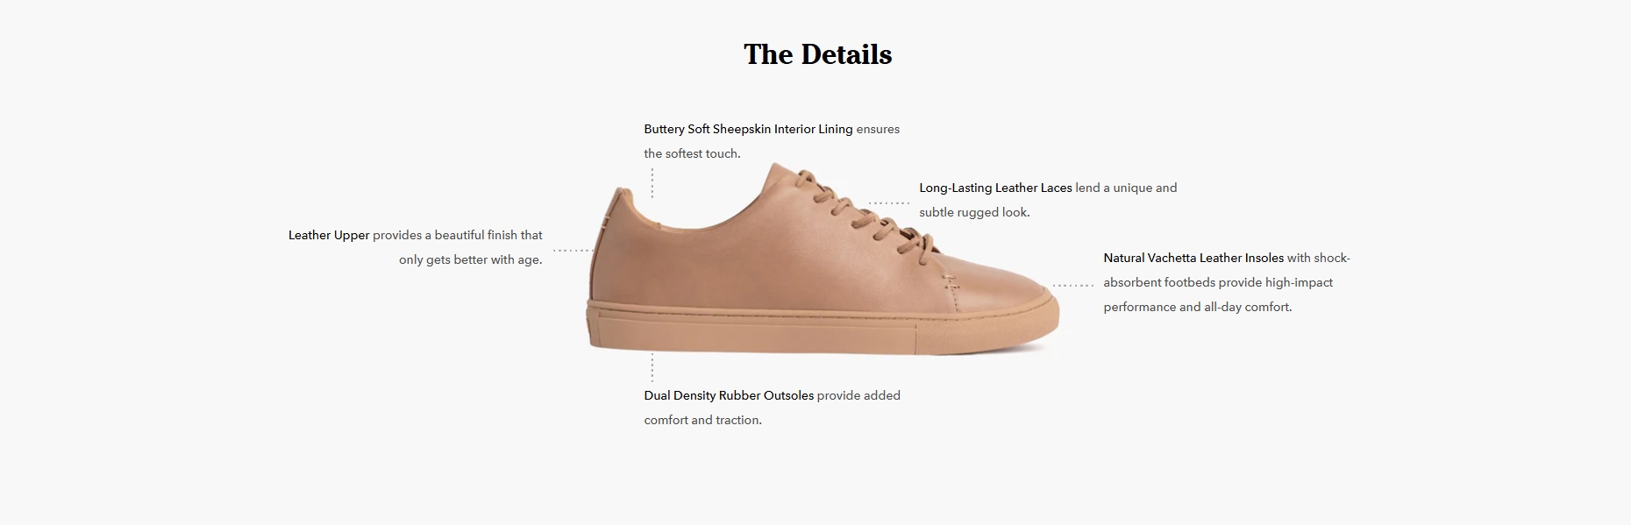Screen dimensions: 1631x525
Task: Click dotted line below the outsole
Action: pos(652,367)
